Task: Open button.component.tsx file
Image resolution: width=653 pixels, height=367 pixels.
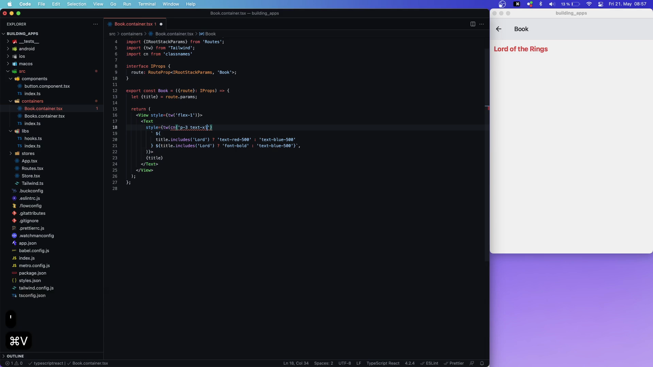Action: (47, 86)
